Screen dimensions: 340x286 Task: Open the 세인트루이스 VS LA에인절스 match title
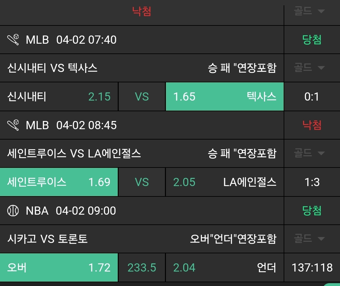[x=74, y=153]
